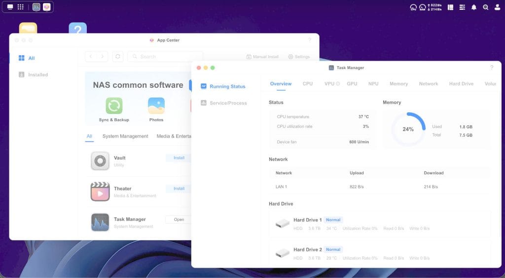Open the user account icon in top bar
This screenshot has width=505, height=278.
[497, 7]
